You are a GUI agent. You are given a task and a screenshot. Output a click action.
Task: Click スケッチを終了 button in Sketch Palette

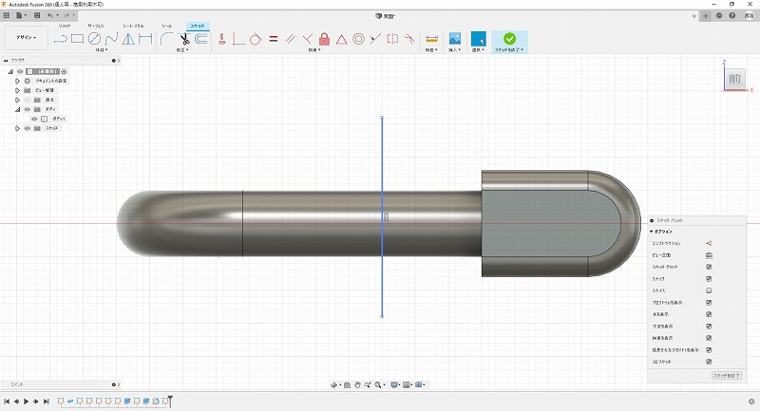tap(725, 376)
